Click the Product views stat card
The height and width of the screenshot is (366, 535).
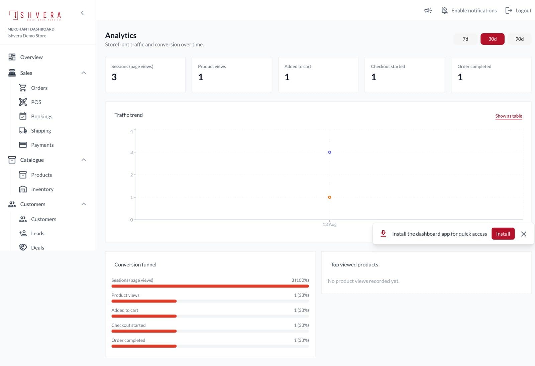point(232,75)
